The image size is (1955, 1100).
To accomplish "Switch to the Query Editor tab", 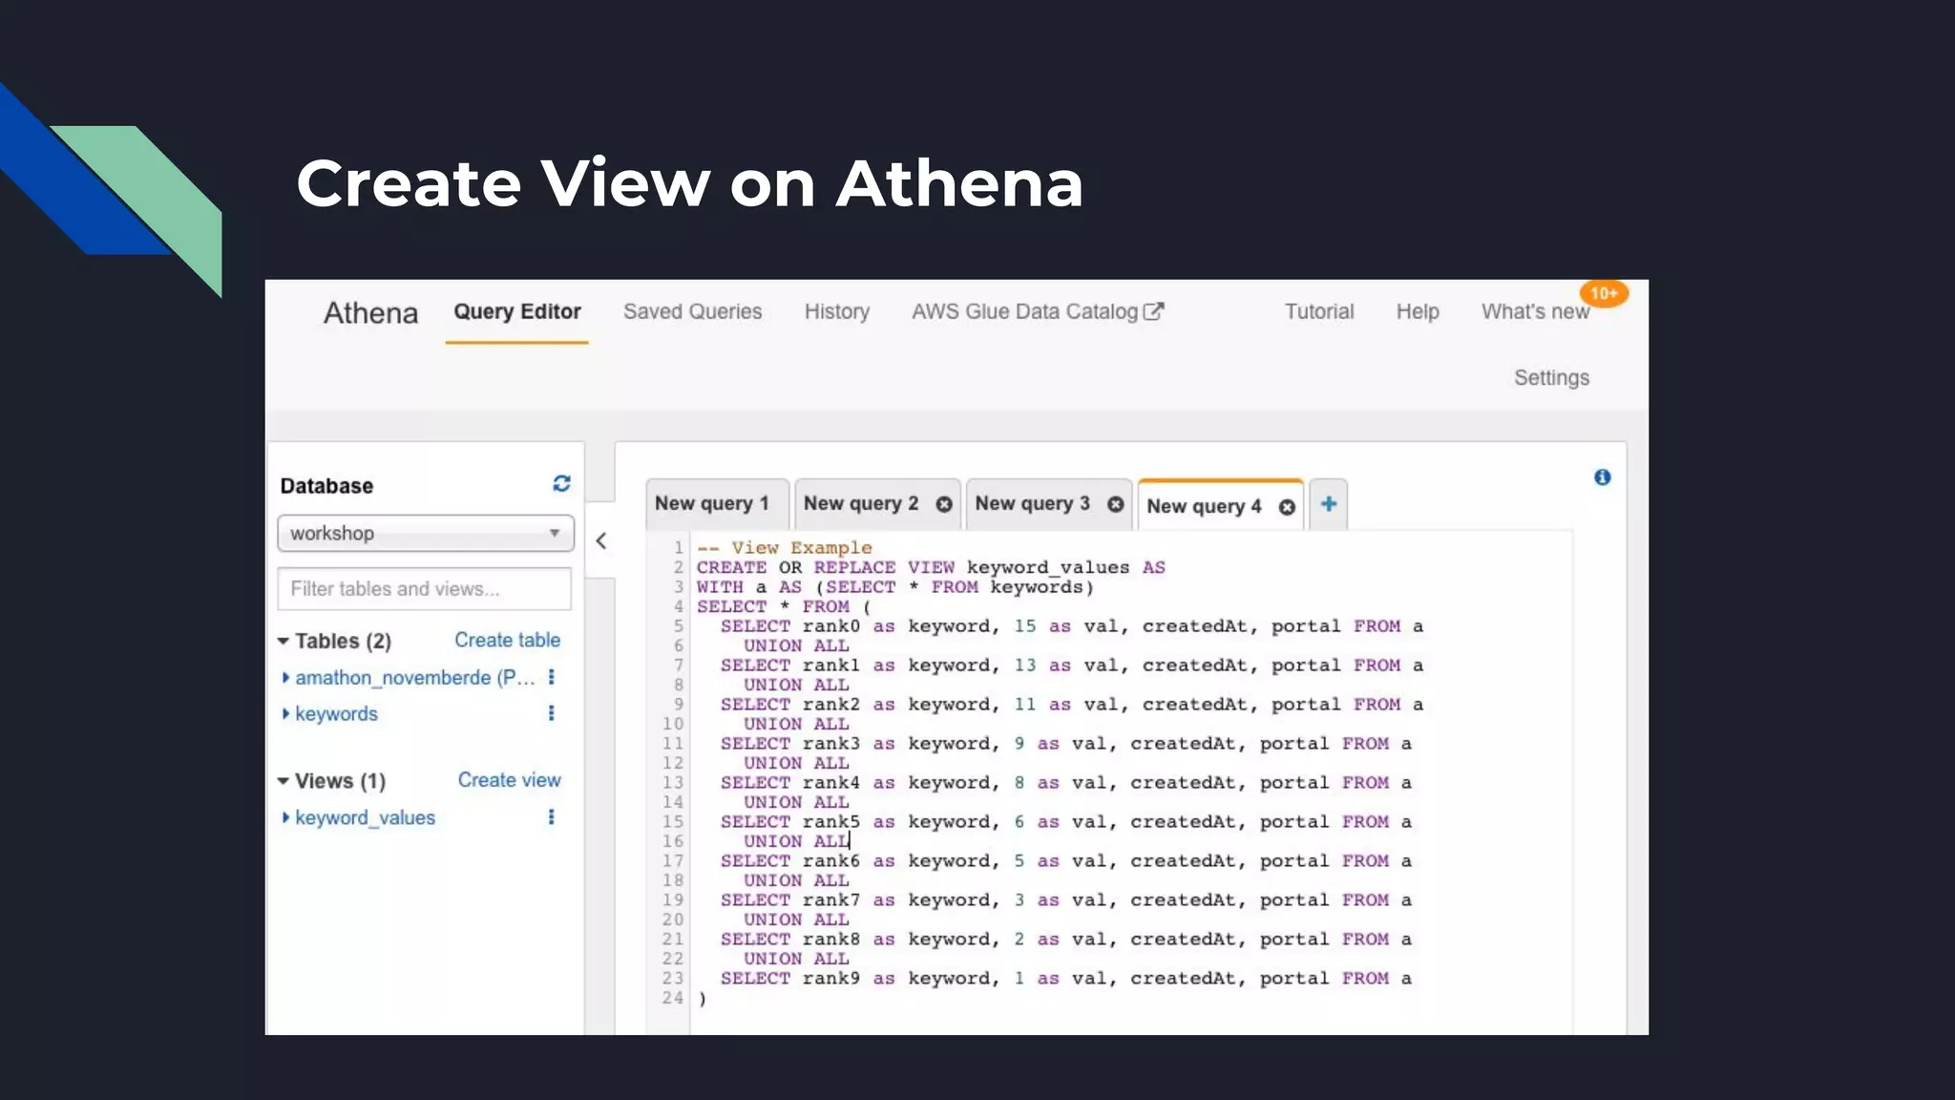I will [517, 312].
